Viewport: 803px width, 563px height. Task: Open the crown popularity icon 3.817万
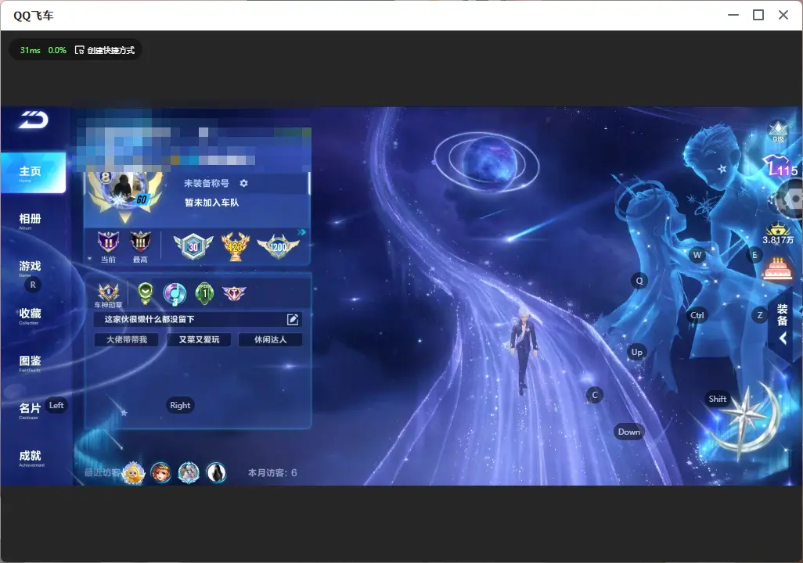(778, 235)
